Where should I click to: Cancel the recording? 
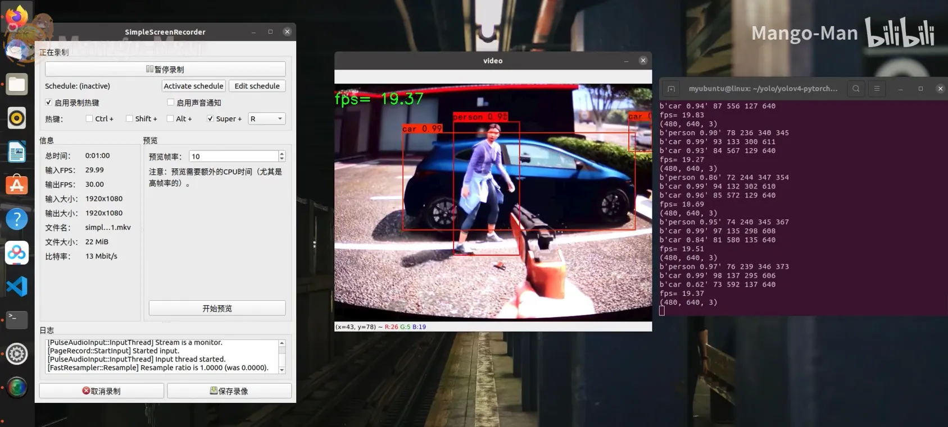102,391
